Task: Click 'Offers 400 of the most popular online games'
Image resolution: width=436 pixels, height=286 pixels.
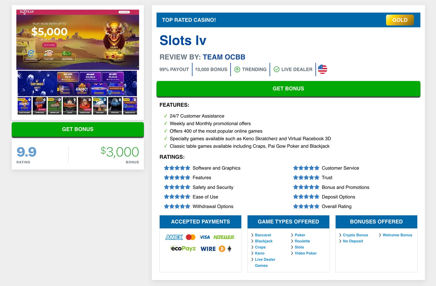Action: pyautogui.click(x=216, y=131)
